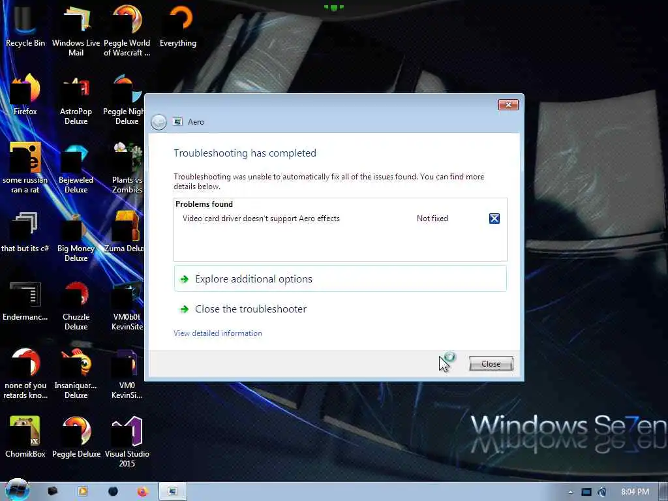Select the Peggle Nights Deluxe desktop icon

[x=125, y=99]
